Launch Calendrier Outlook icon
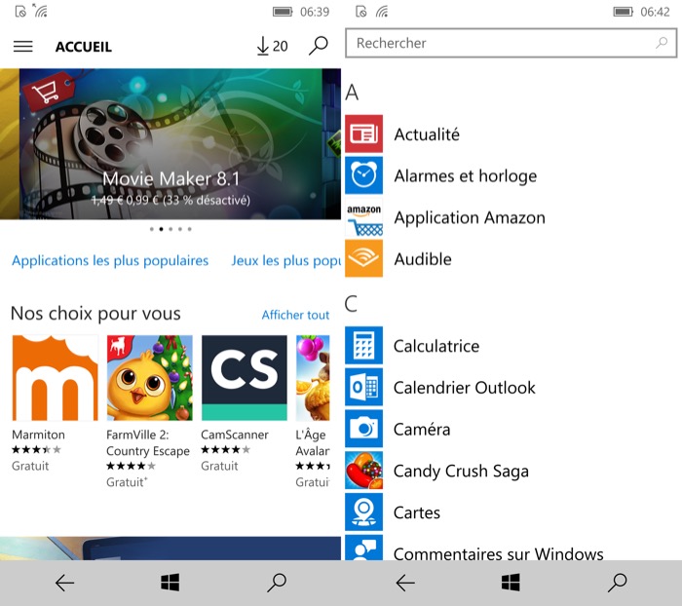682x606 pixels. pos(364,387)
